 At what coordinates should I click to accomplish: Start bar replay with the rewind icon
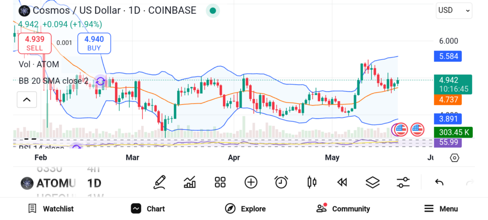click(342, 182)
